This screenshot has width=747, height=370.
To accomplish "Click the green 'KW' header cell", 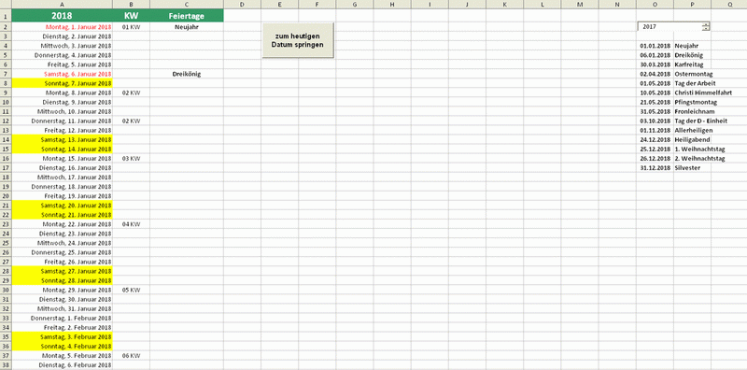I will pos(131,16).
